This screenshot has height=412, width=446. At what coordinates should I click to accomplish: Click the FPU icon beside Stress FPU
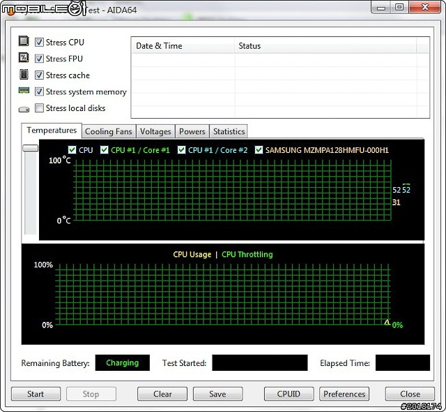[x=24, y=59]
